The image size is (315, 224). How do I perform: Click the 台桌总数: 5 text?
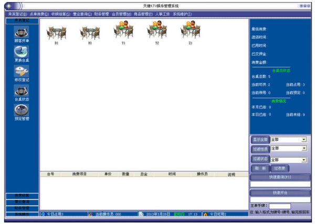click(x=261, y=76)
